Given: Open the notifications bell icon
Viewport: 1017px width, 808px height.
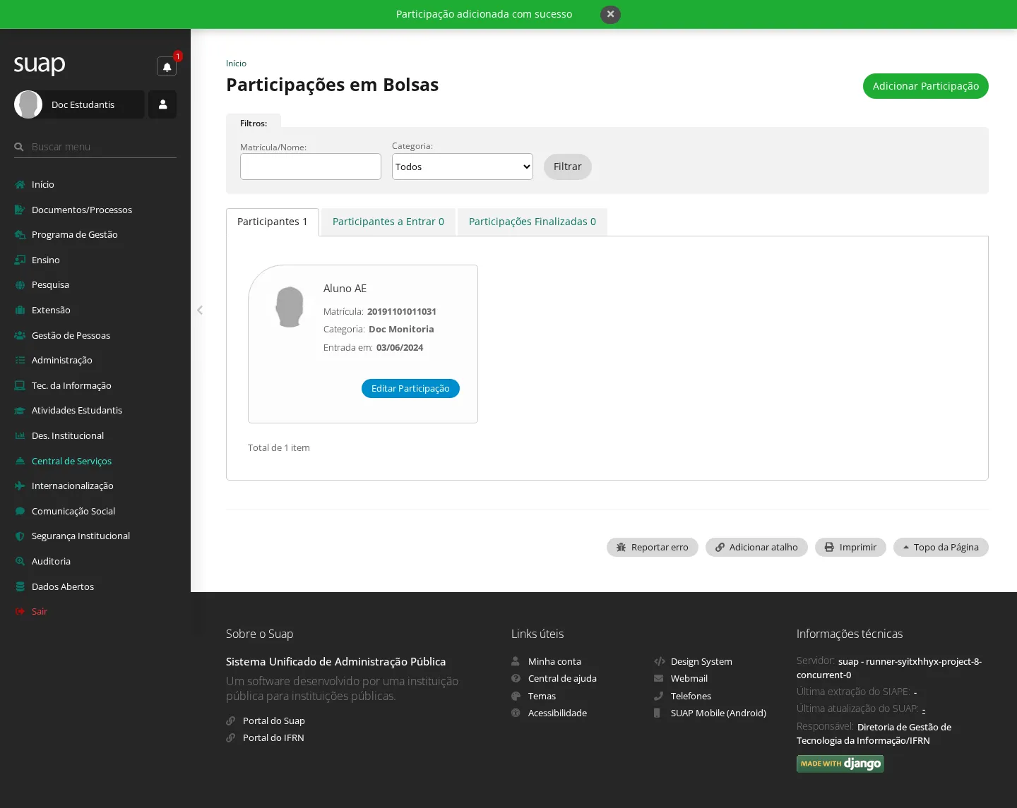Looking at the screenshot, I should coord(167,66).
